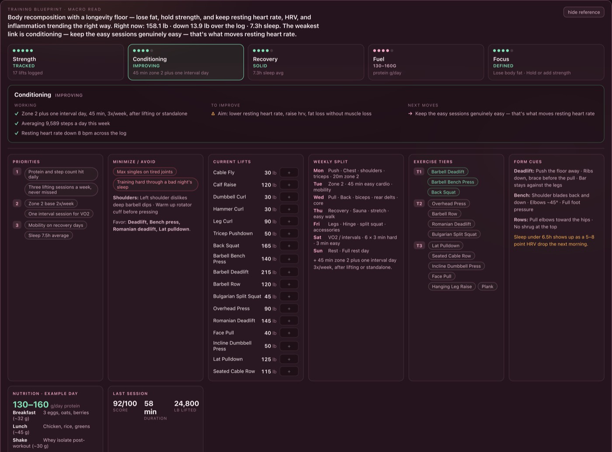Click the plus button for Tricep Pushdown
This screenshot has height=452, width=612.
tap(289, 234)
